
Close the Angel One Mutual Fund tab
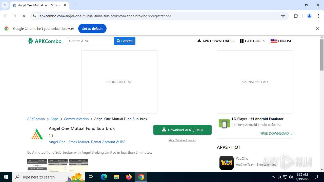click(65, 5)
